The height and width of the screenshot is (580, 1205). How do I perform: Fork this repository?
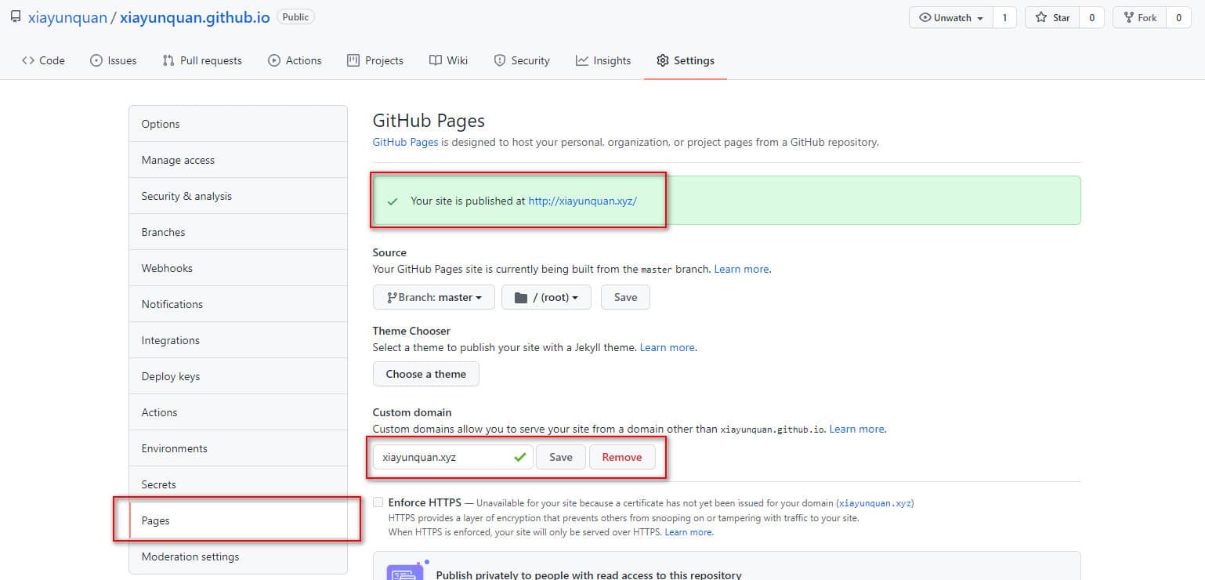[1139, 17]
